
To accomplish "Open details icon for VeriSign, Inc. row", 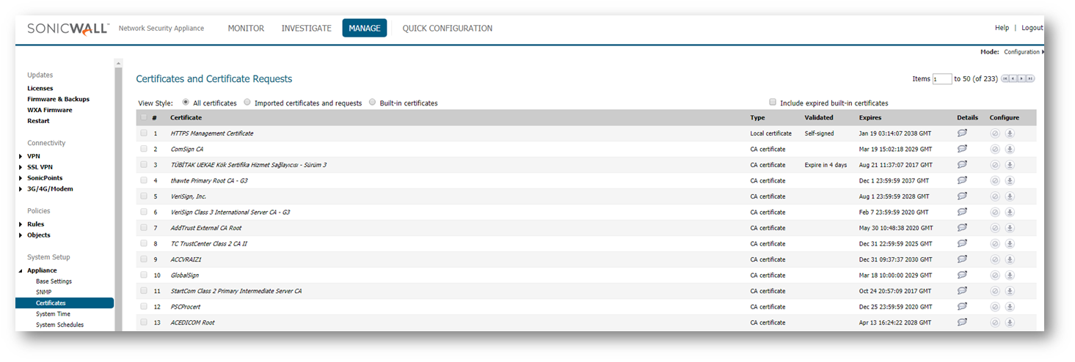I will pyautogui.click(x=962, y=196).
